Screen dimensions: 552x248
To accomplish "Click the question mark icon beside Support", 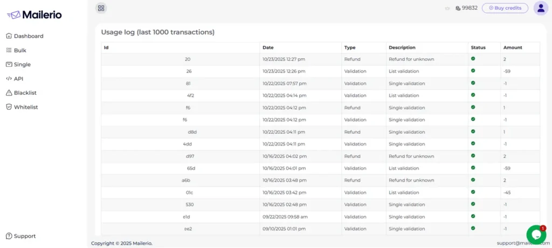I will tap(9, 236).
